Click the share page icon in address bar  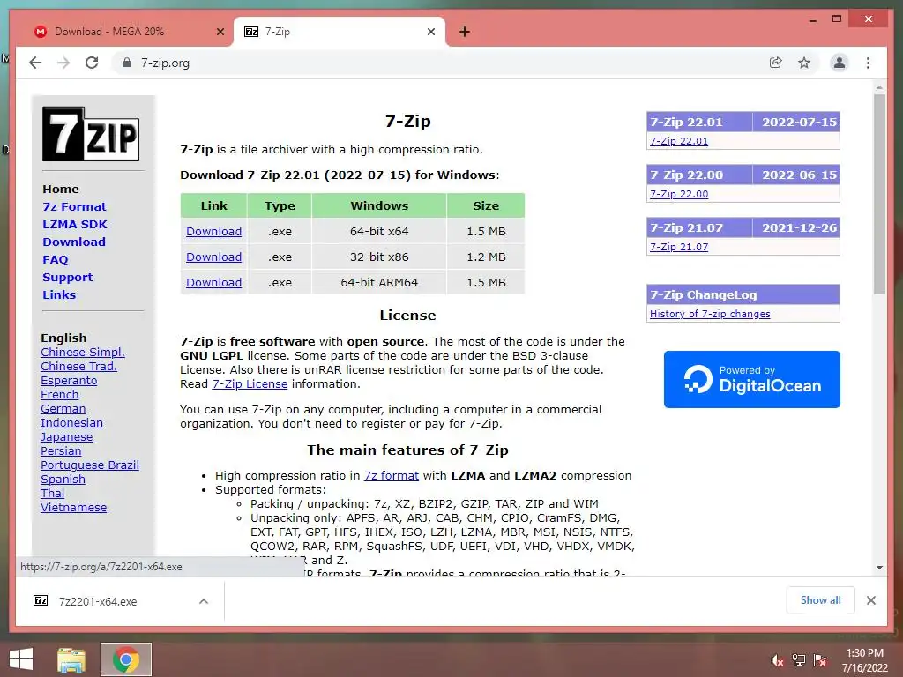tap(776, 63)
